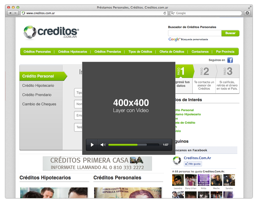
Task: Click the browser forward arrow button
Action: pos(15,13)
